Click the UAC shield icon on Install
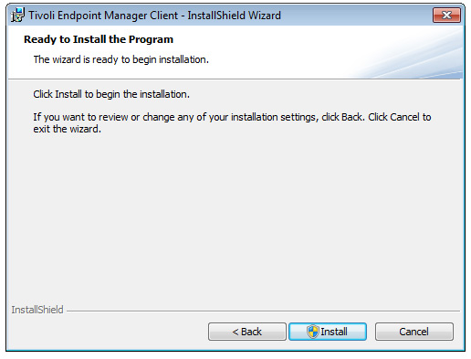Viewport: 471px width, 359px height. pyautogui.click(x=312, y=332)
